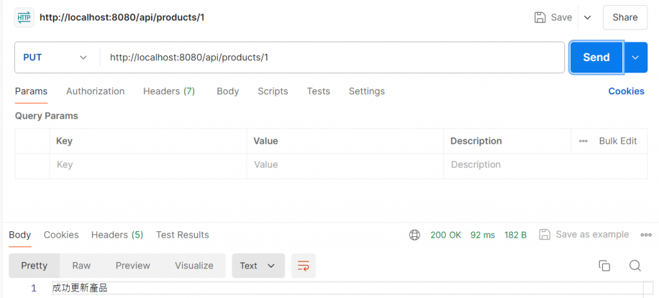Click the Query Params heading
The height and width of the screenshot is (298, 659).
[46, 116]
